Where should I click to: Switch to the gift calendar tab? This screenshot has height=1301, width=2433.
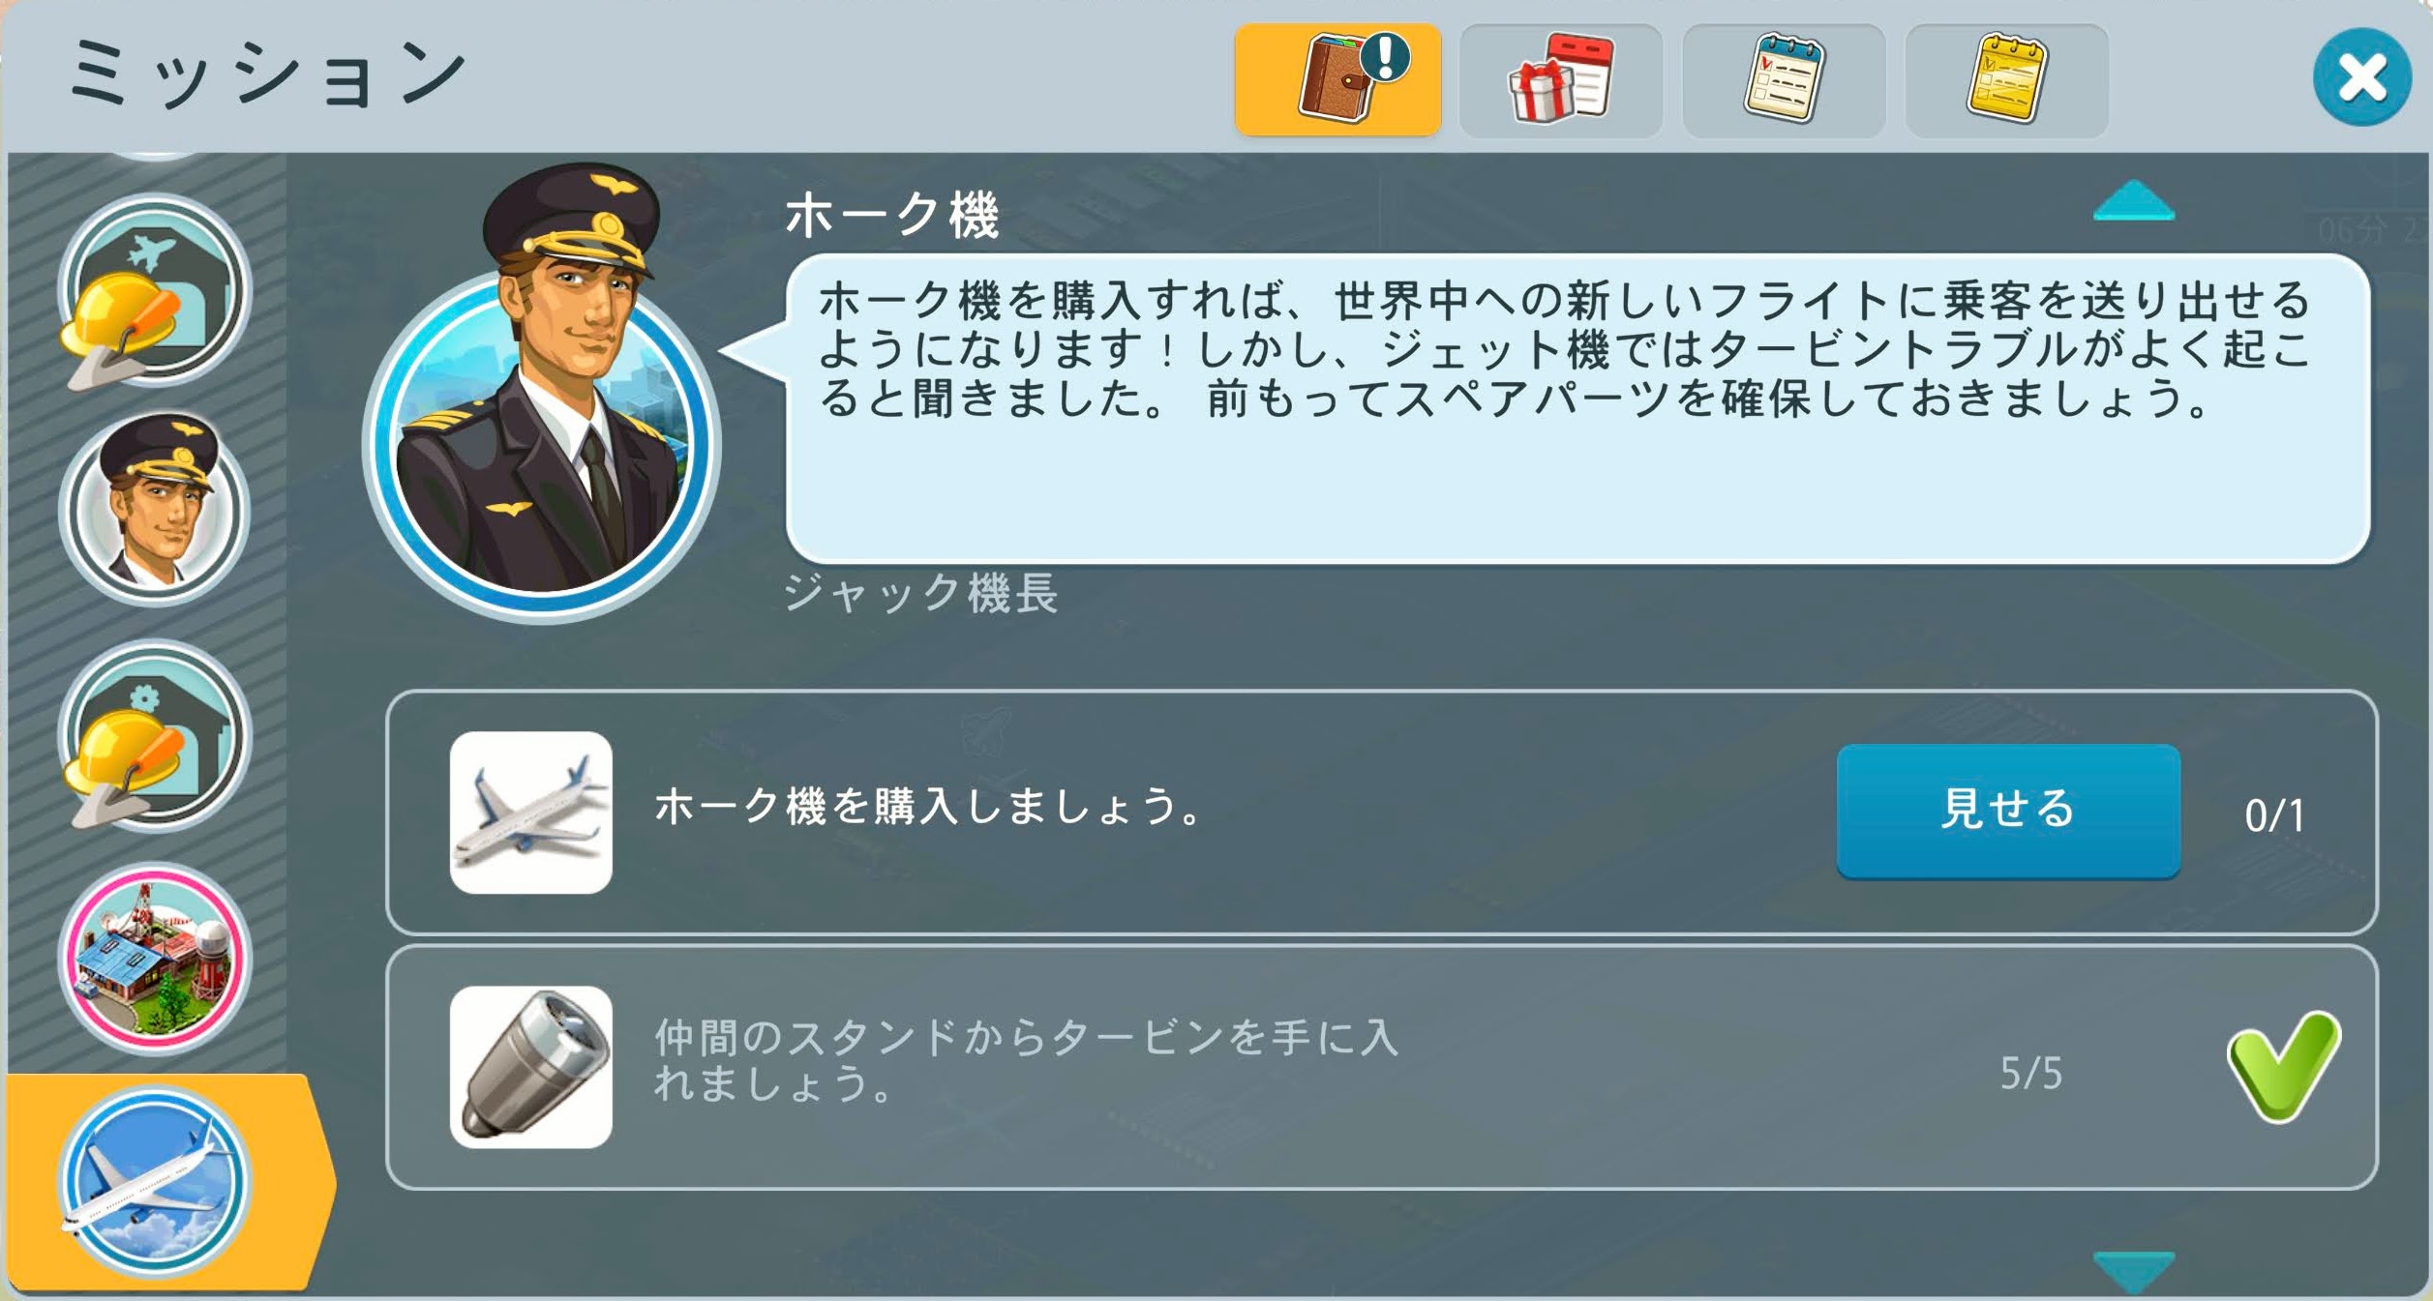(x=1561, y=80)
